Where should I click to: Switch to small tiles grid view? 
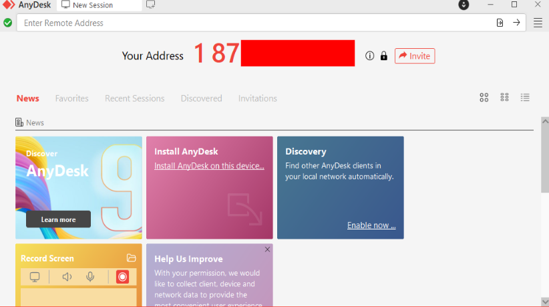pos(504,97)
